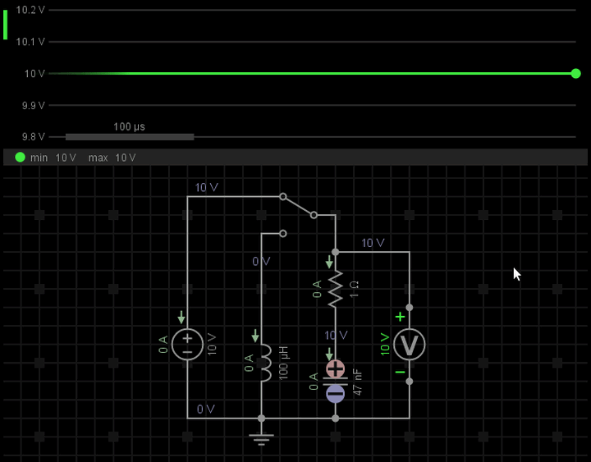Click the switch's lower contact terminal
Image resolution: width=591 pixels, height=462 pixels.
[x=283, y=234]
